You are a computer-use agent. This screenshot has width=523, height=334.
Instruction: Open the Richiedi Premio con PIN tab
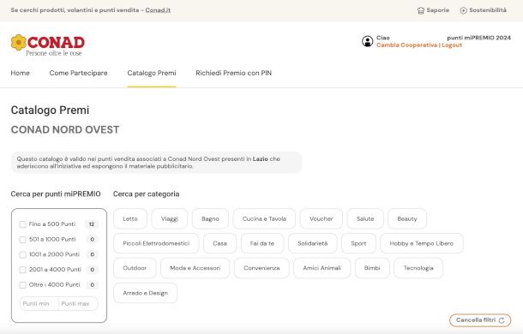click(x=234, y=73)
